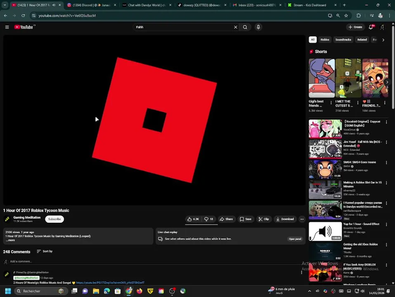Toggle system volume icon in tray

pyautogui.click(x=362, y=291)
